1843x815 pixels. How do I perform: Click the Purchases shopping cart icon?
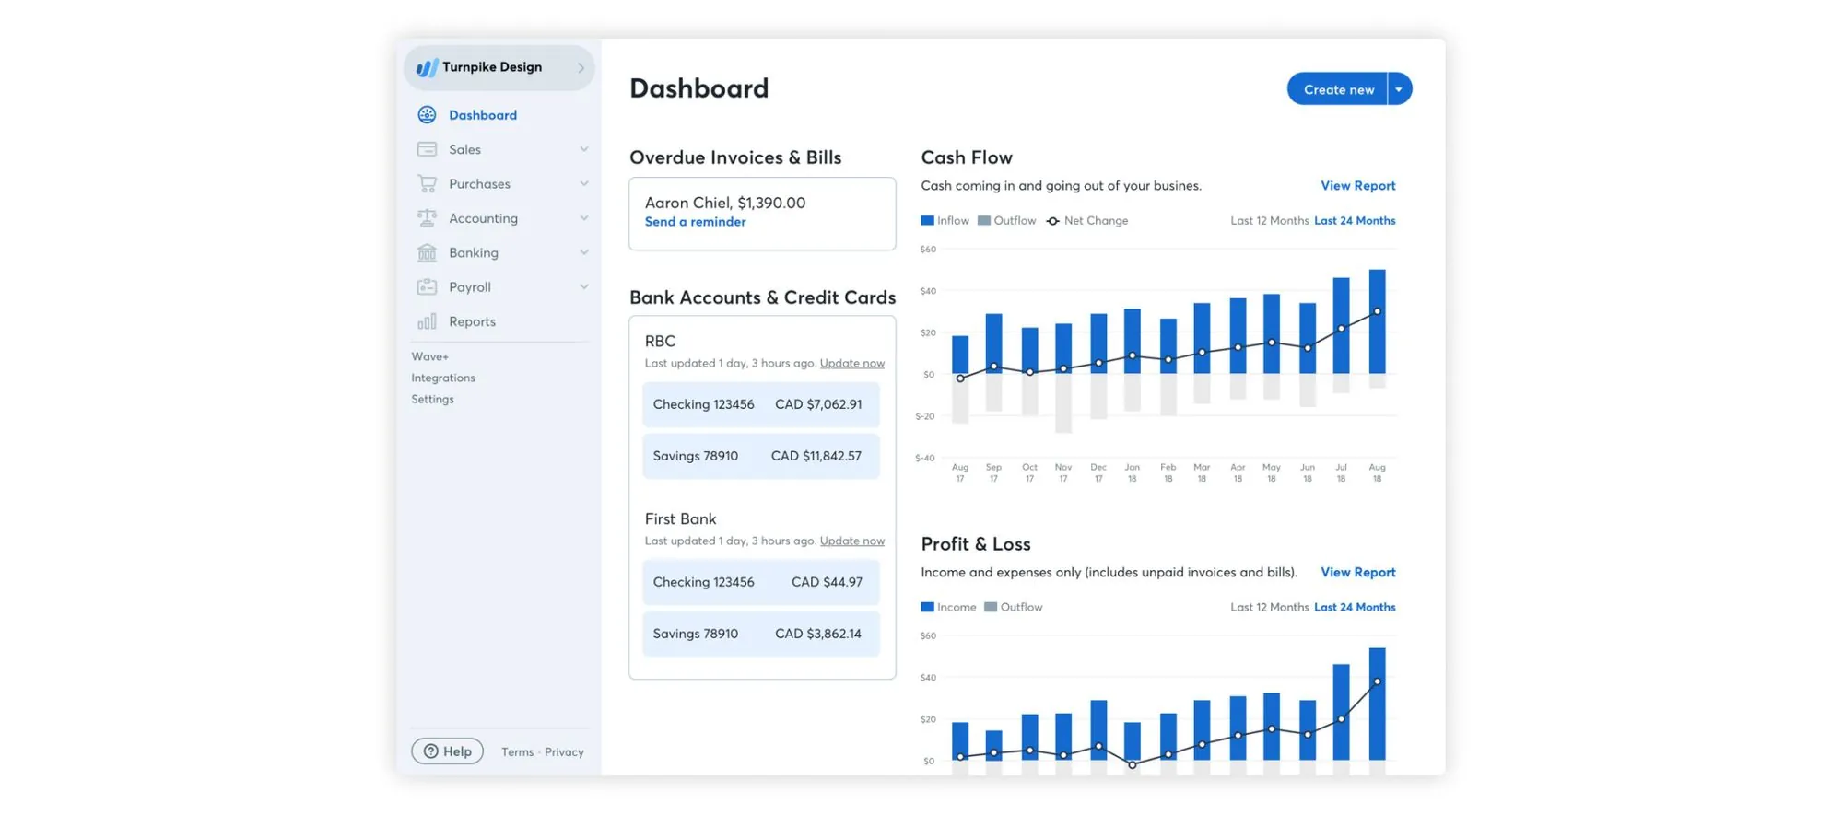pyautogui.click(x=427, y=184)
